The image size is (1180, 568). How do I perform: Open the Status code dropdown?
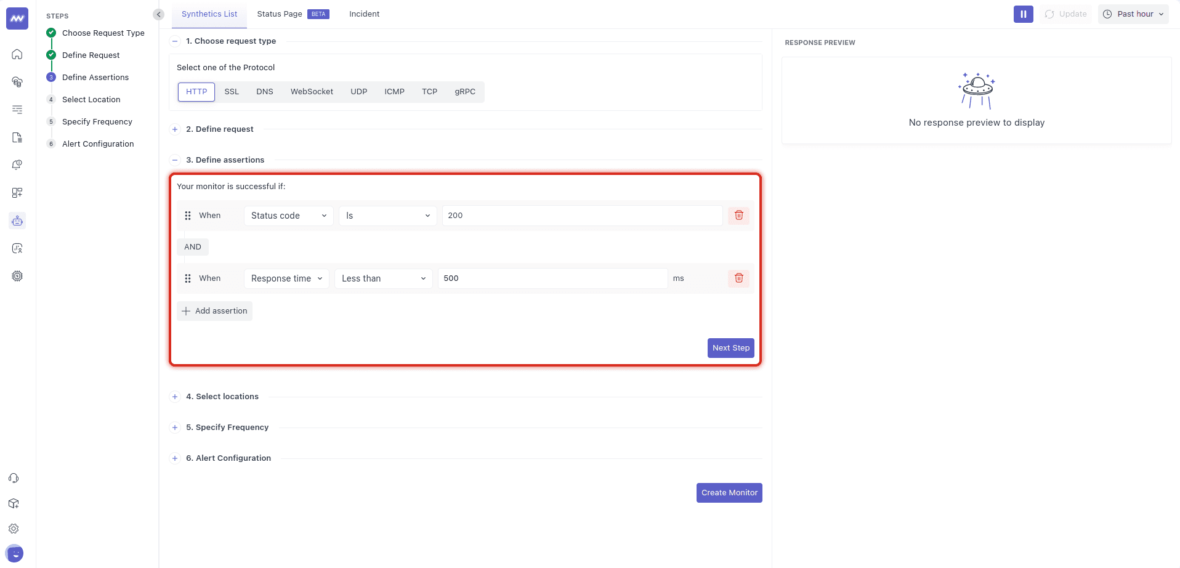288,216
